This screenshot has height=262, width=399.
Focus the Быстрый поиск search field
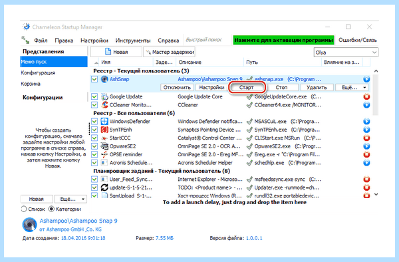207,40
